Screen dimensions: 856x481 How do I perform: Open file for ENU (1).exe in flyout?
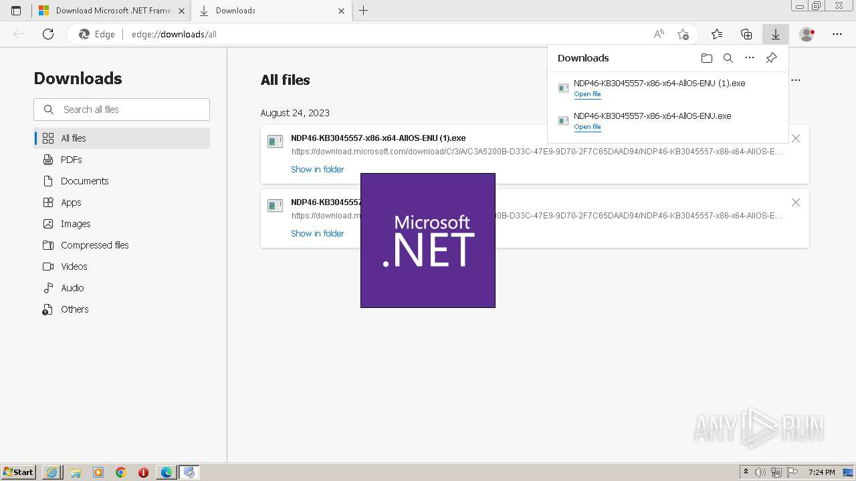pos(587,94)
